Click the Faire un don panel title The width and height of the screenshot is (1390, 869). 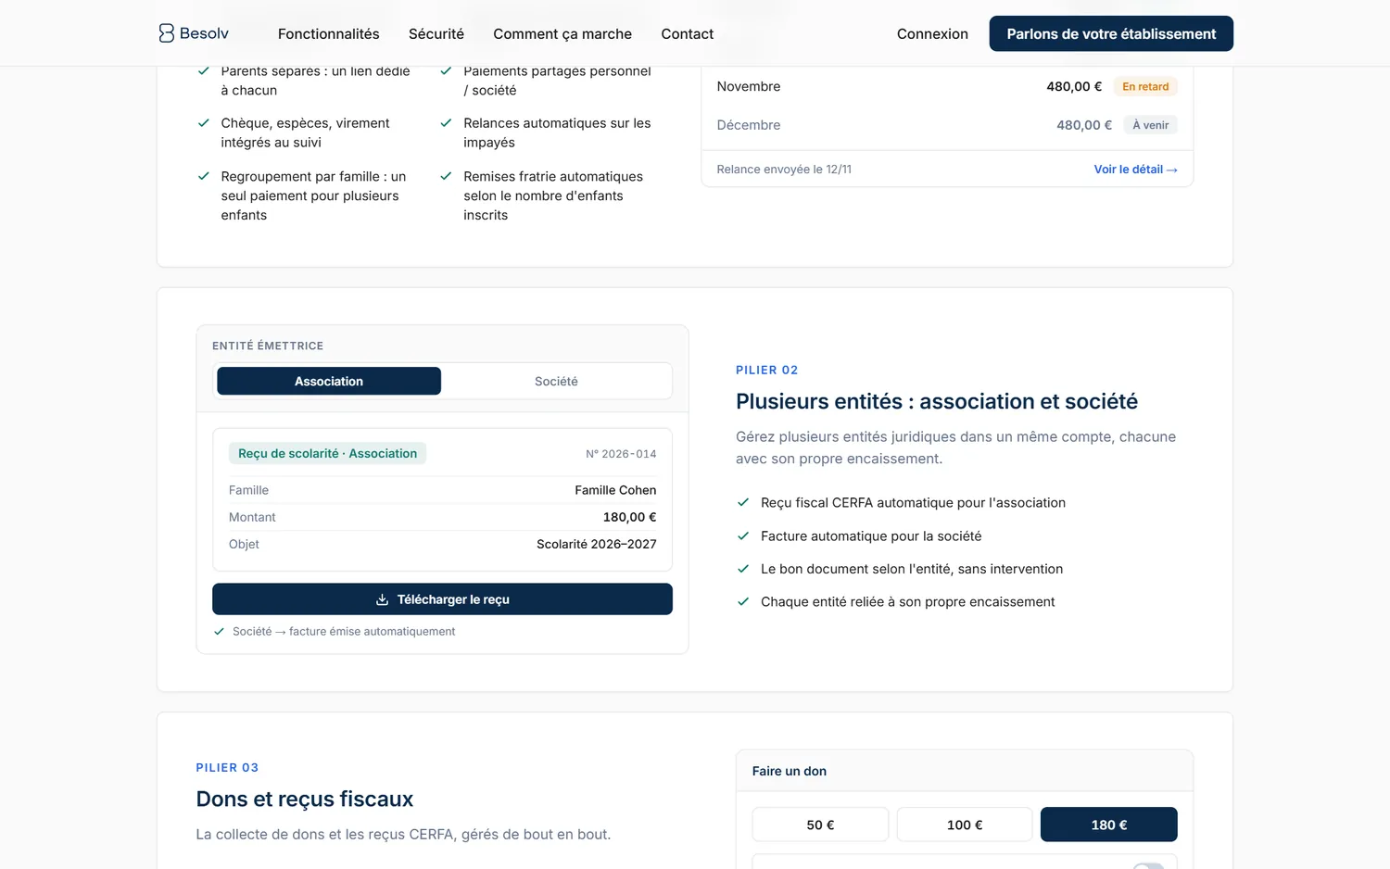point(790,771)
